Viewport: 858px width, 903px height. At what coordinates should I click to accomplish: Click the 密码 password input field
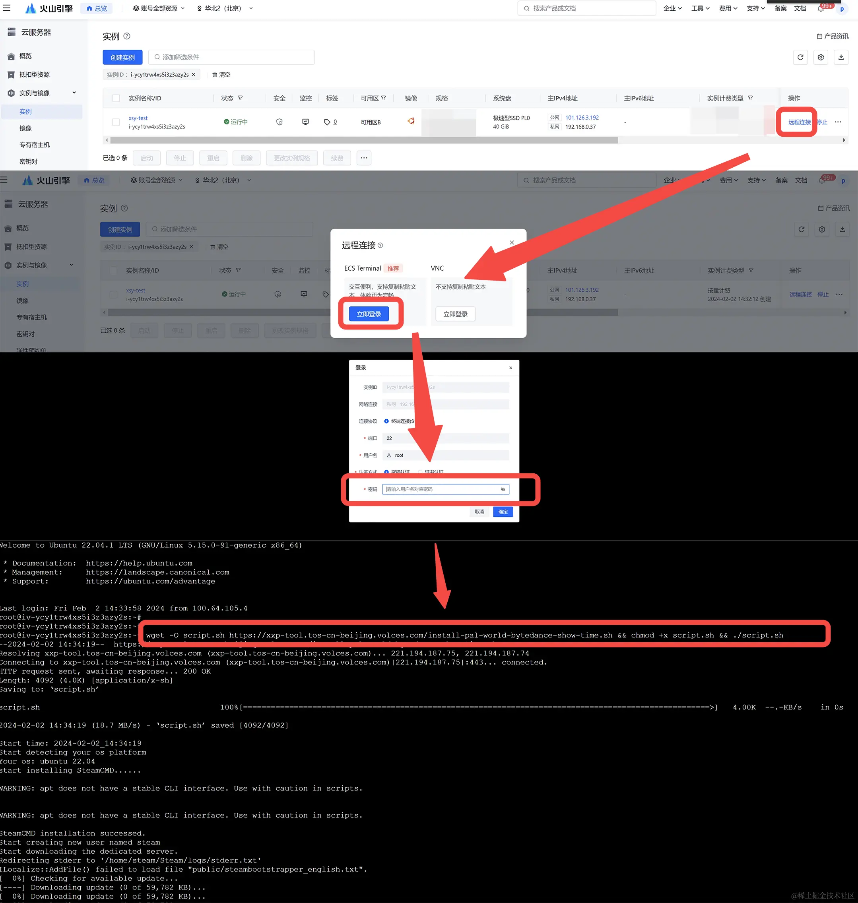click(445, 489)
